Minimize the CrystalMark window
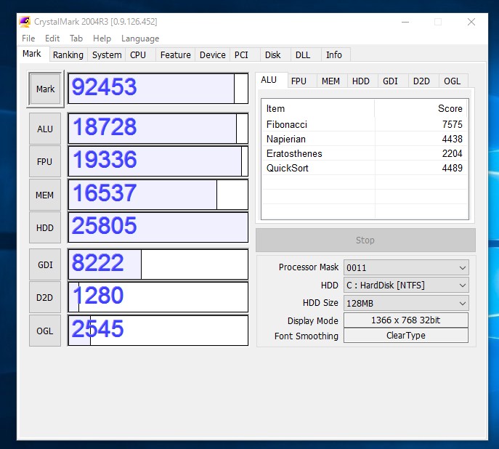 [405, 22]
